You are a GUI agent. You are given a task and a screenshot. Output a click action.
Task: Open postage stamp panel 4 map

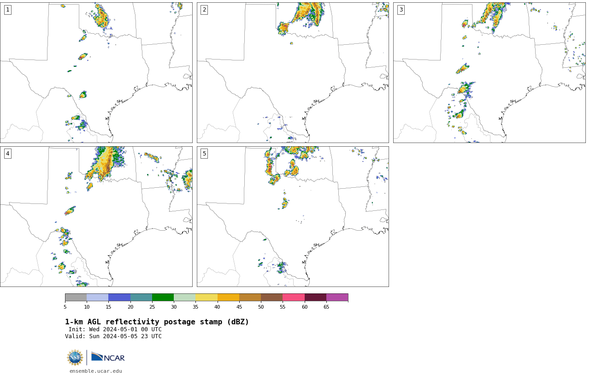click(96, 216)
